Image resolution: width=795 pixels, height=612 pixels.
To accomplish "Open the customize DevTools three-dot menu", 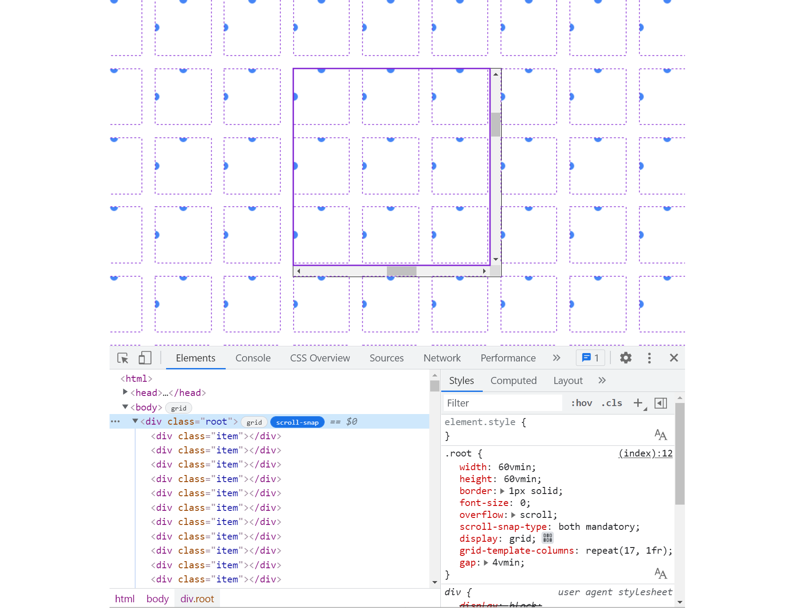I will [x=649, y=358].
